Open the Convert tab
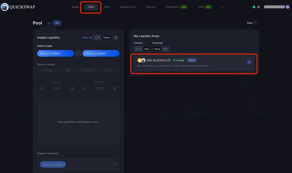292x173 pixels. pos(151,7)
